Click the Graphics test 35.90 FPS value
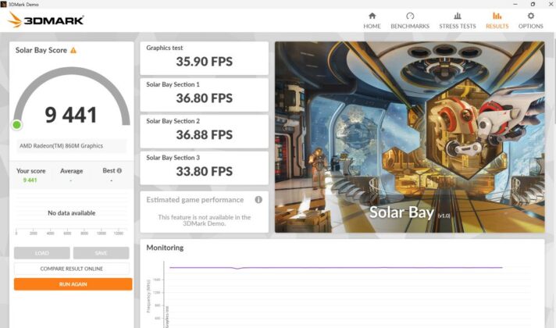 (x=205, y=62)
